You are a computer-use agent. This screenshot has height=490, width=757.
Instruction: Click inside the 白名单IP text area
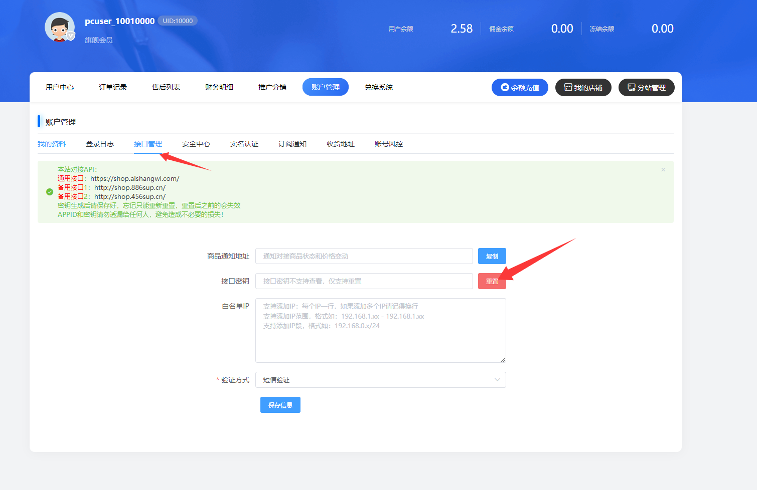point(380,330)
